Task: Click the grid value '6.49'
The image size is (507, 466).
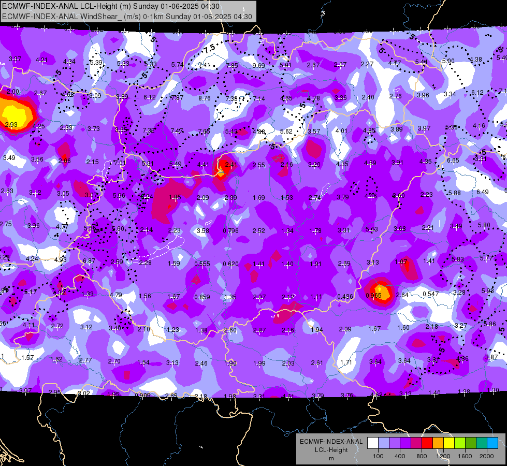Action: [483, 192]
